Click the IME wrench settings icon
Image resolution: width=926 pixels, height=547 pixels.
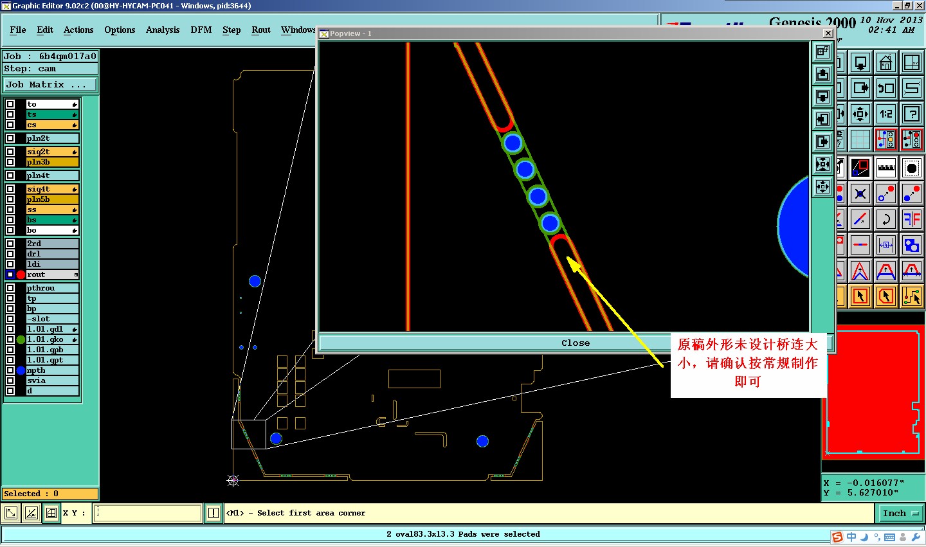(916, 537)
